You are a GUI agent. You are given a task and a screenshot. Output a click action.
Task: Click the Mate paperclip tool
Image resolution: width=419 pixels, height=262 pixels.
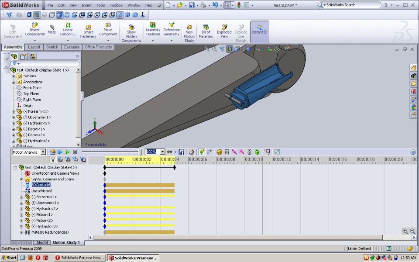click(x=52, y=29)
